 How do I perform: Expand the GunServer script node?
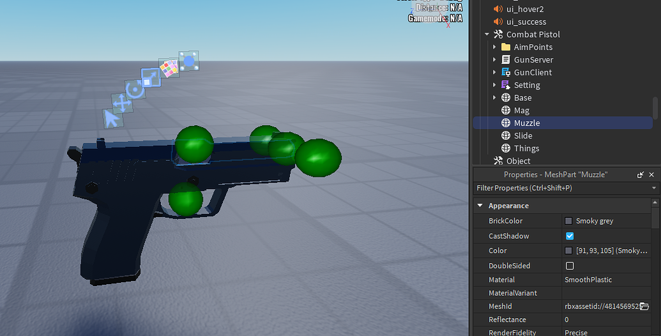click(x=494, y=59)
